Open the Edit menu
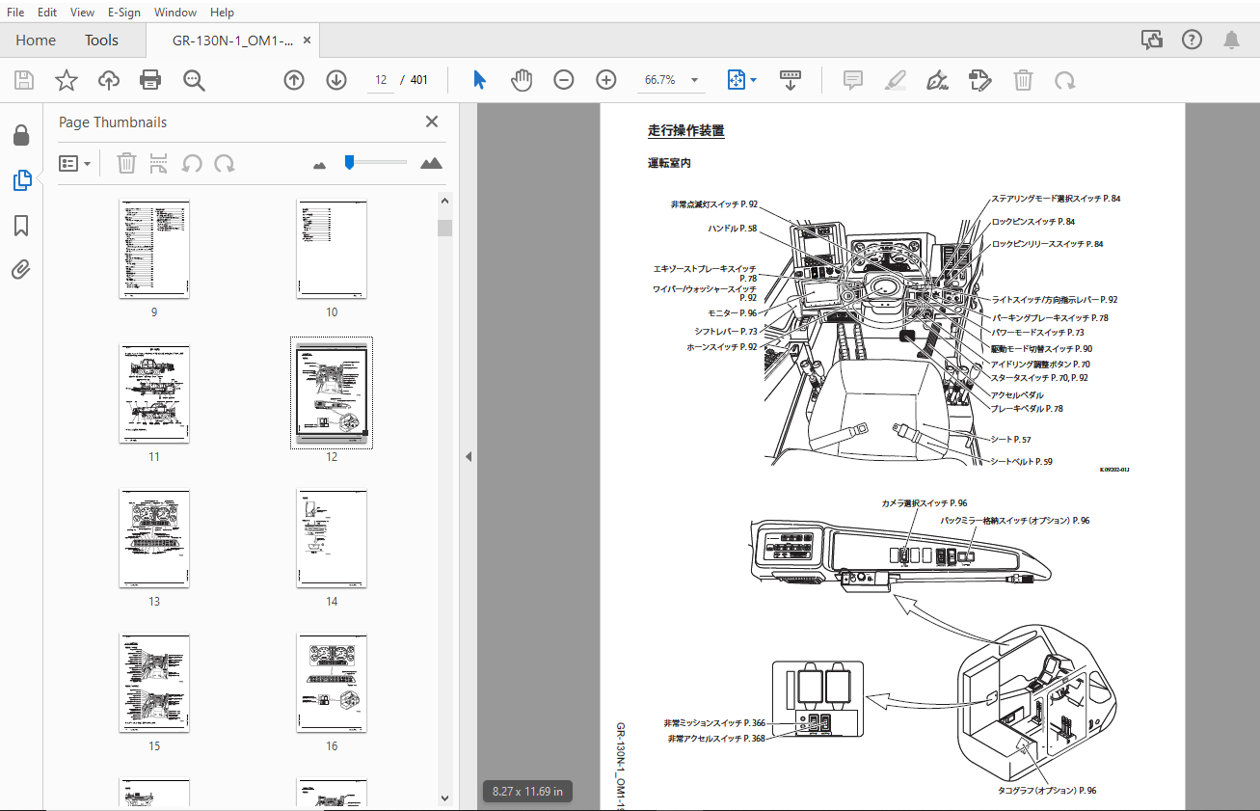Image resolution: width=1260 pixels, height=811 pixels. pyautogui.click(x=47, y=13)
